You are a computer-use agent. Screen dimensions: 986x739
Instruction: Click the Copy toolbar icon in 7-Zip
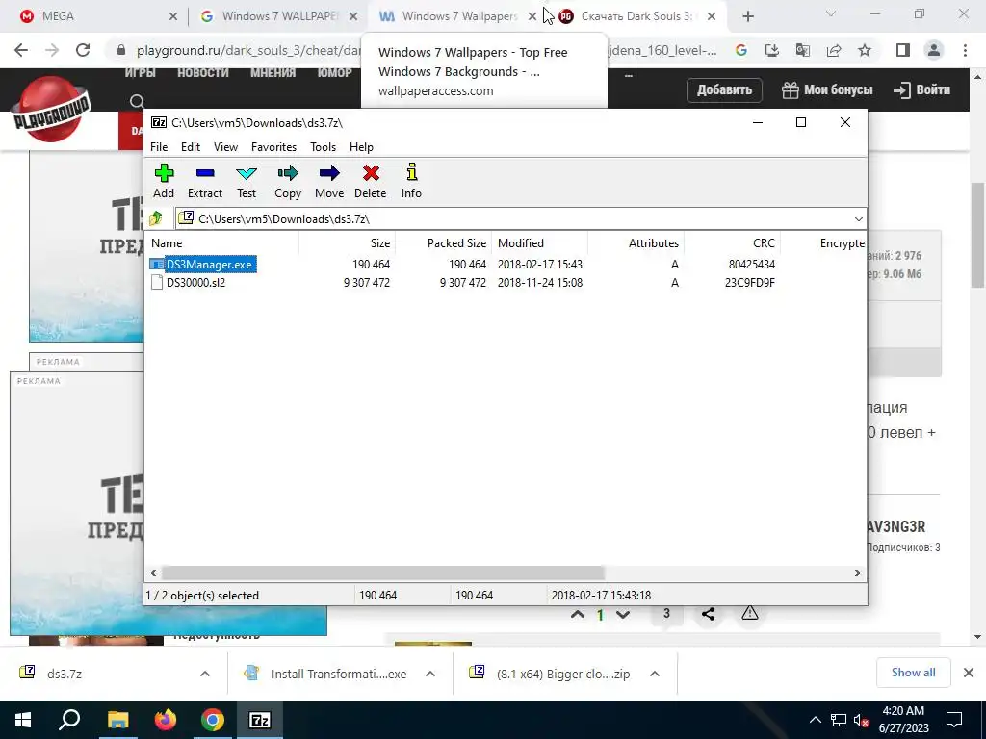pyautogui.click(x=288, y=182)
